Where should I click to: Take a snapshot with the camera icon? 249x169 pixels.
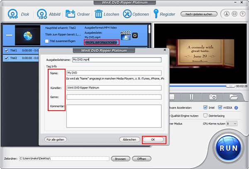(x=212, y=97)
